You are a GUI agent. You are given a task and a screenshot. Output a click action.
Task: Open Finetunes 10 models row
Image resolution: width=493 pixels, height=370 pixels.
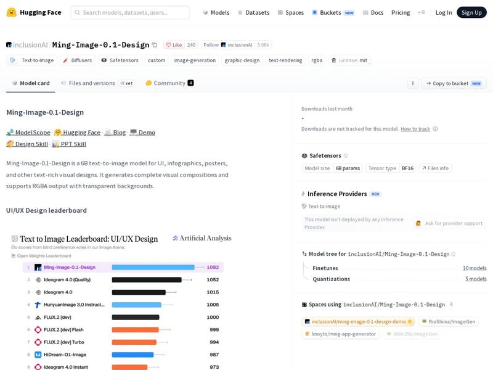coord(399,268)
